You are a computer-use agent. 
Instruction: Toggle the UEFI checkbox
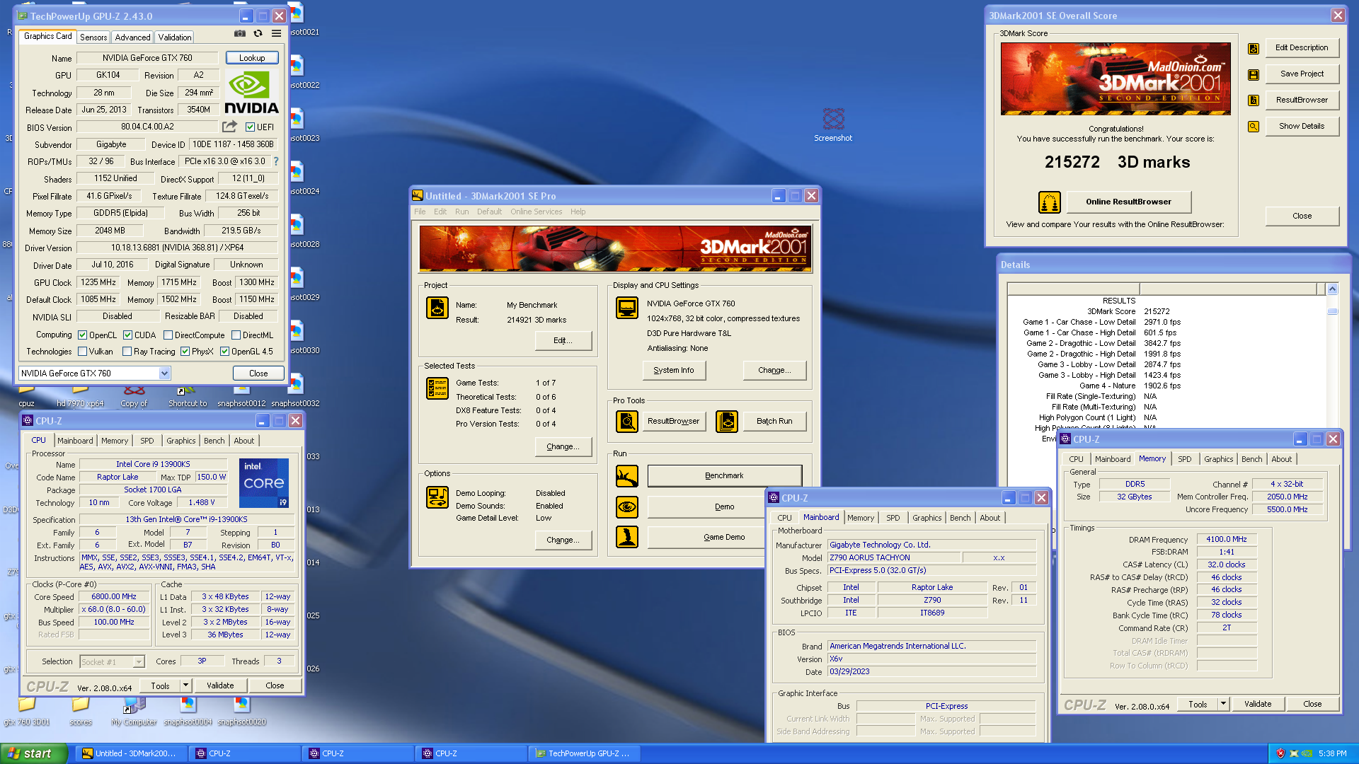pos(250,127)
